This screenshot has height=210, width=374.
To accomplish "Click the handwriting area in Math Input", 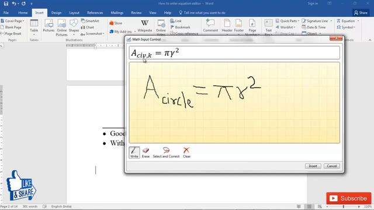I will 234,103.
